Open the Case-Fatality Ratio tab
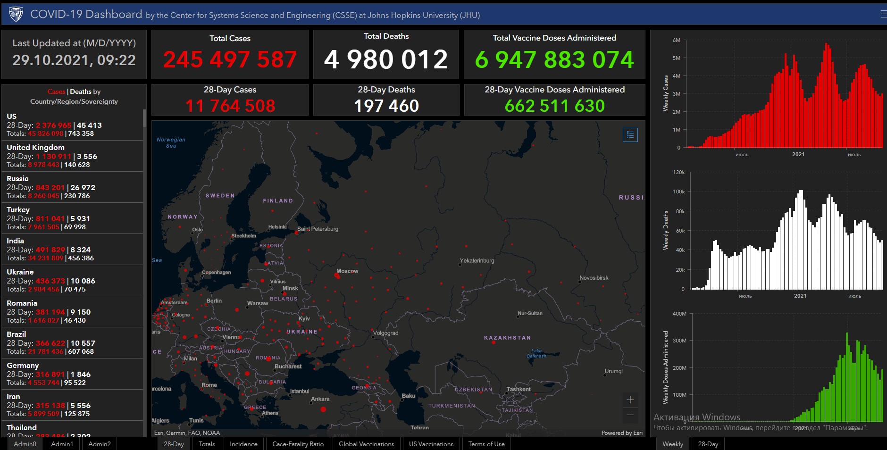The height and width of the screenshot is (450, 887). pos(298,444)
